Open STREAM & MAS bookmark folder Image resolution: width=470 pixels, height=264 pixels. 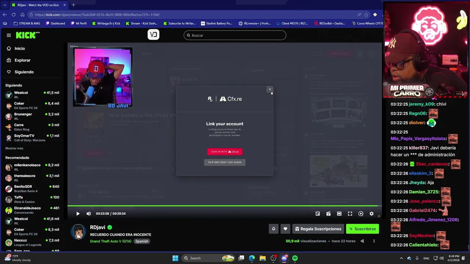pos(26,23)
